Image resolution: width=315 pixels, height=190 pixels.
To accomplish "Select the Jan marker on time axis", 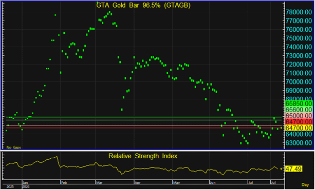I will [x=25, y=183].
